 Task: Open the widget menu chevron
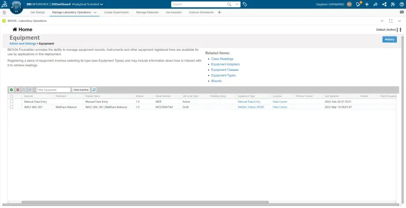pos(399,21)
